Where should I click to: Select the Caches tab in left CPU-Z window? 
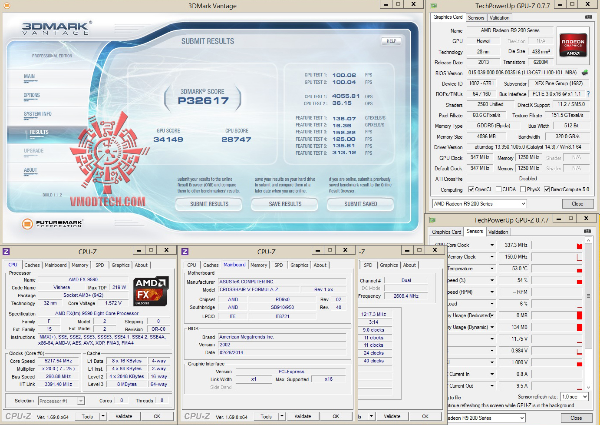click(x=32, y=265)
